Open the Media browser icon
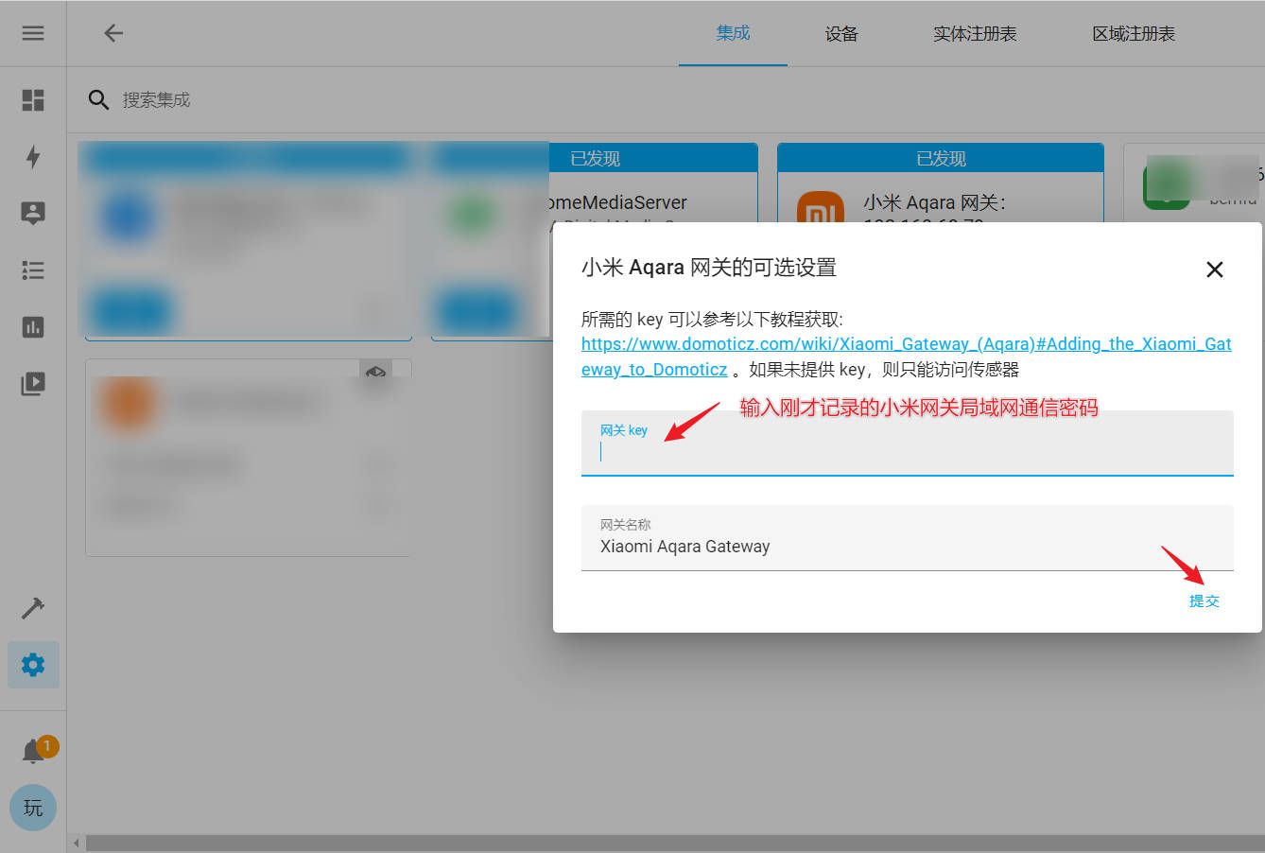 pos(33,383)
